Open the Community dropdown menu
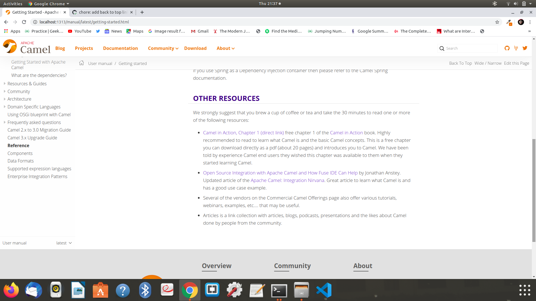This screenshot has width=536, height=301. [x=163, y=48]
